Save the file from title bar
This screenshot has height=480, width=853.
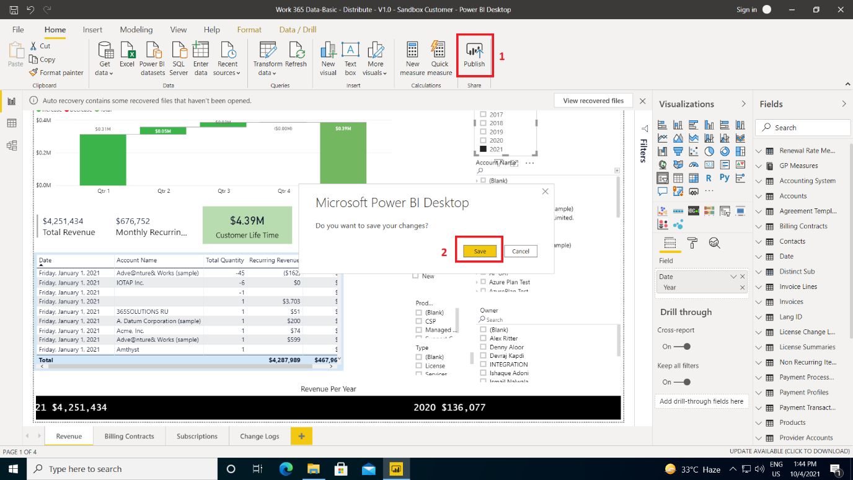tap(13, 9)
